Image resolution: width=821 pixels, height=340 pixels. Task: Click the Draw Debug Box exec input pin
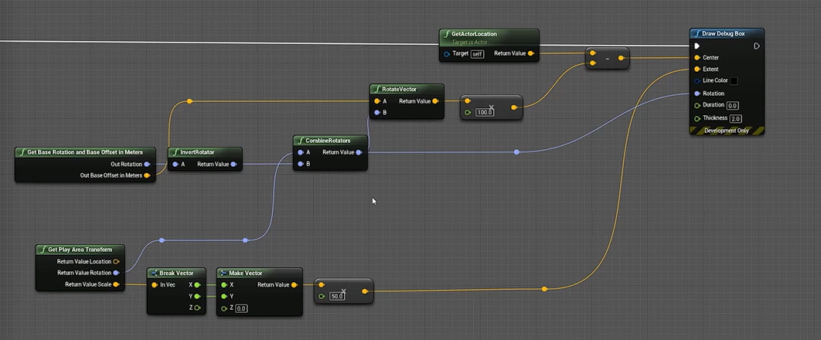point(697,46)
